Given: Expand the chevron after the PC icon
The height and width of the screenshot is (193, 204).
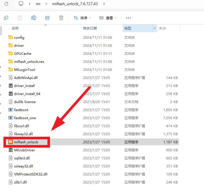Looking at the screenshot, I should click(x=30, y=4).
